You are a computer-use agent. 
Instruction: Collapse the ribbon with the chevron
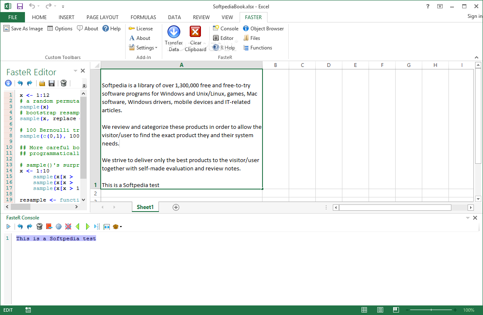point(476,57)
